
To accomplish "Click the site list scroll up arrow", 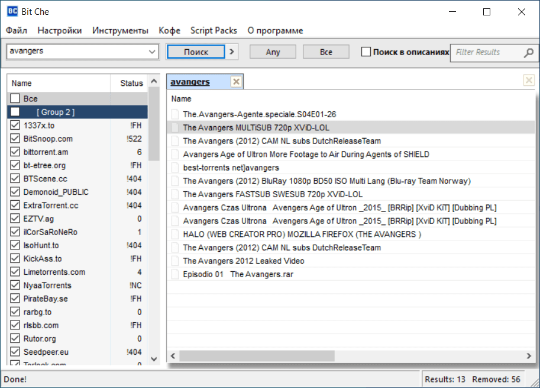I will [x=154, y=81].
